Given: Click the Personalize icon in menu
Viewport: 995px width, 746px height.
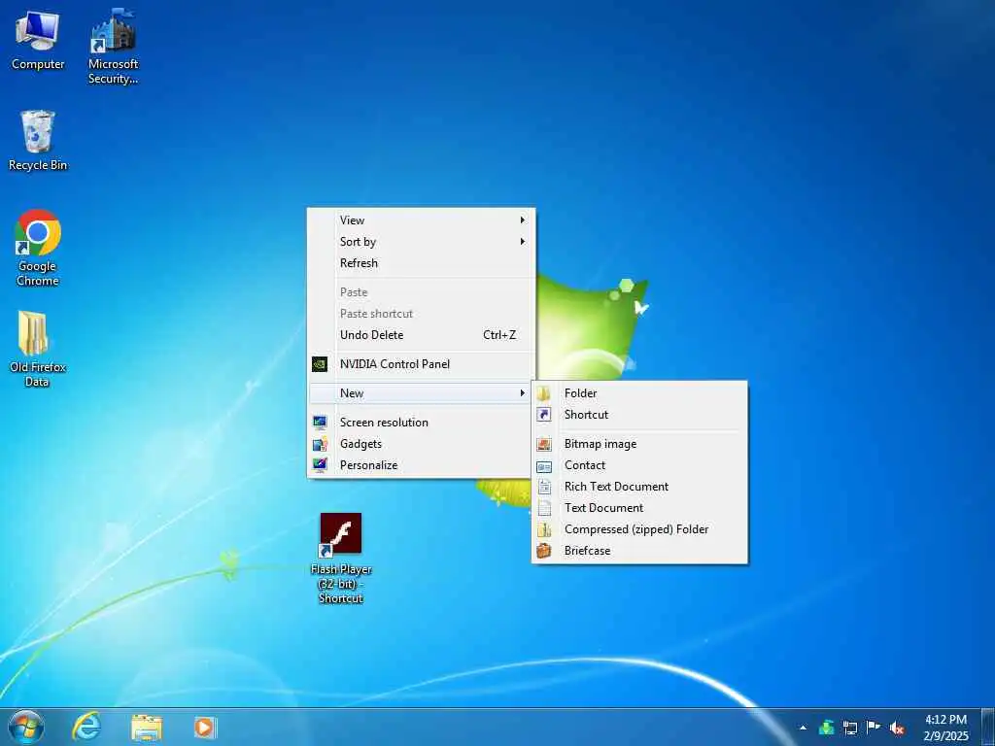Looking at the screenshot, I should point(320,465).
